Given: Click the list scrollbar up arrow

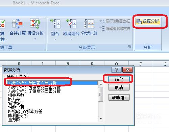Looking at the screenshot, I should coord(101,84).
